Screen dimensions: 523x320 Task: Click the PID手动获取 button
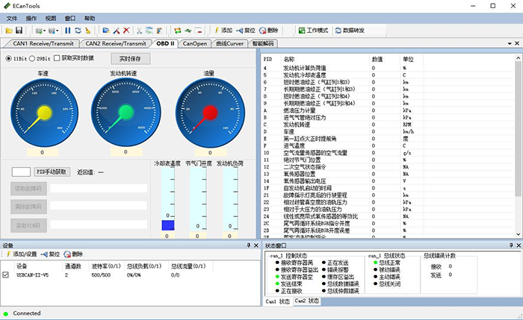[52, 172]
